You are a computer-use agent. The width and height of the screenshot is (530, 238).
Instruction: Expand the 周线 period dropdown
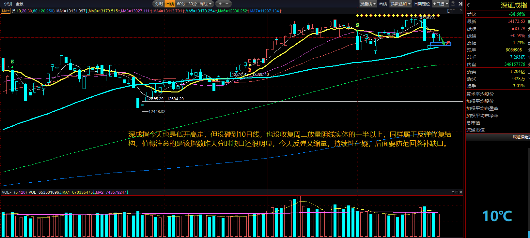[x=206, y=4]
